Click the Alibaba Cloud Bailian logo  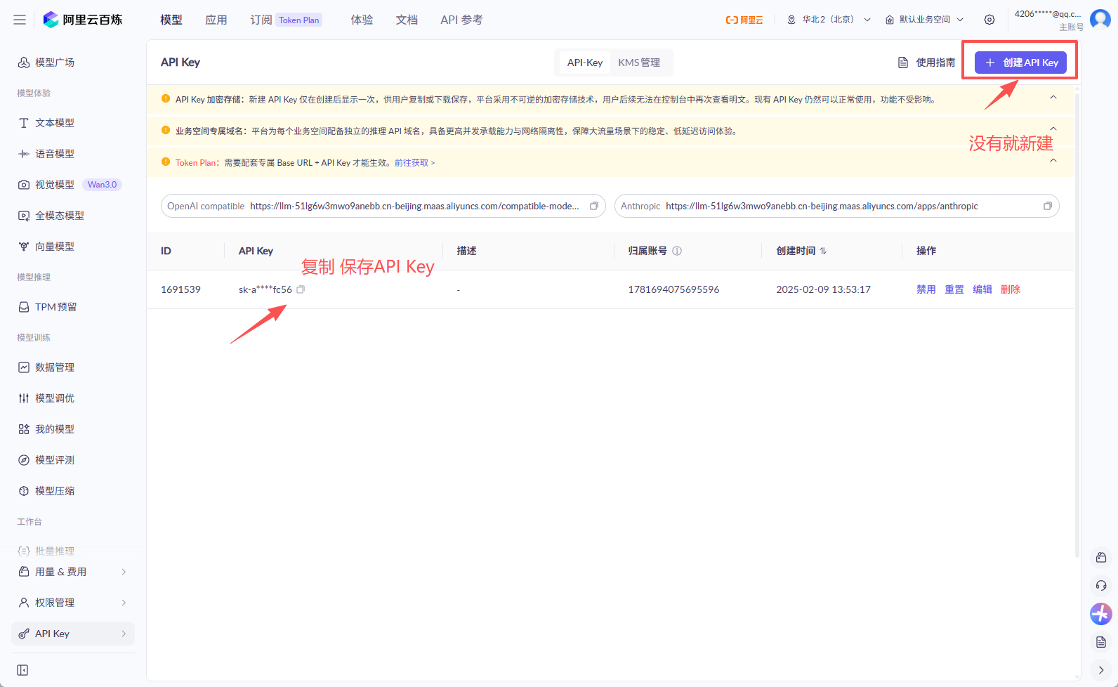click(x=83, y=20)
